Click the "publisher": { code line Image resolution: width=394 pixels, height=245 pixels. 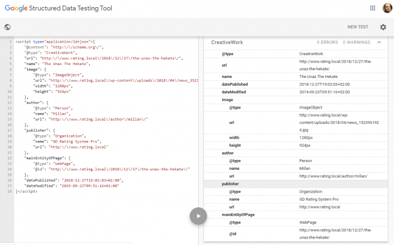[40, 130]
